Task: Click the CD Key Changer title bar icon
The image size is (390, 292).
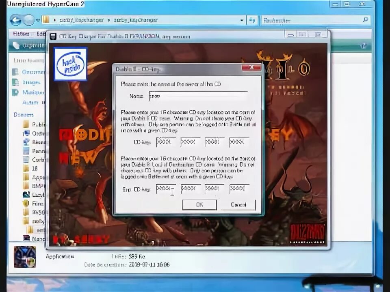Action: (x=53, y=36)
